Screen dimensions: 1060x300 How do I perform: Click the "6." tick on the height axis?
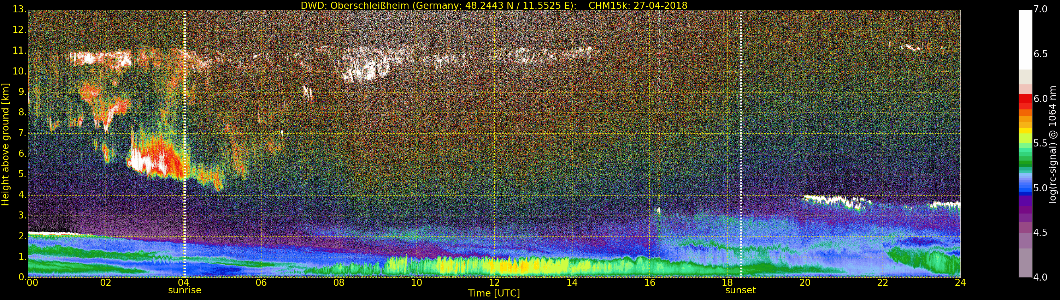pyautogui.click(x=22, y=154)
